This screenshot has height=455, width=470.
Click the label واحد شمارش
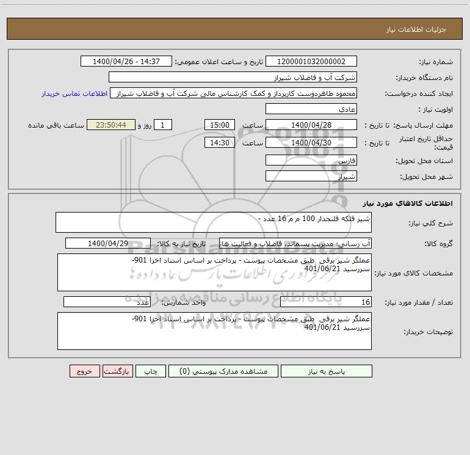[184, 303]
